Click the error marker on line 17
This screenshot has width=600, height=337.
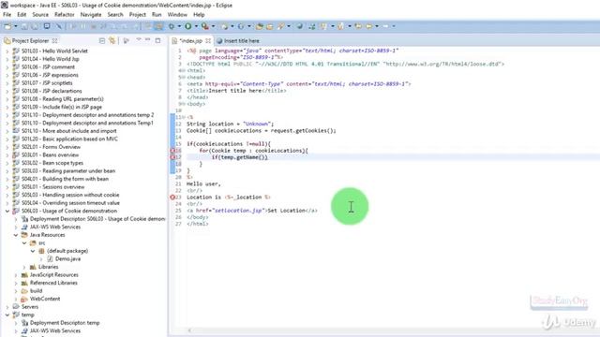coord(172,157)
